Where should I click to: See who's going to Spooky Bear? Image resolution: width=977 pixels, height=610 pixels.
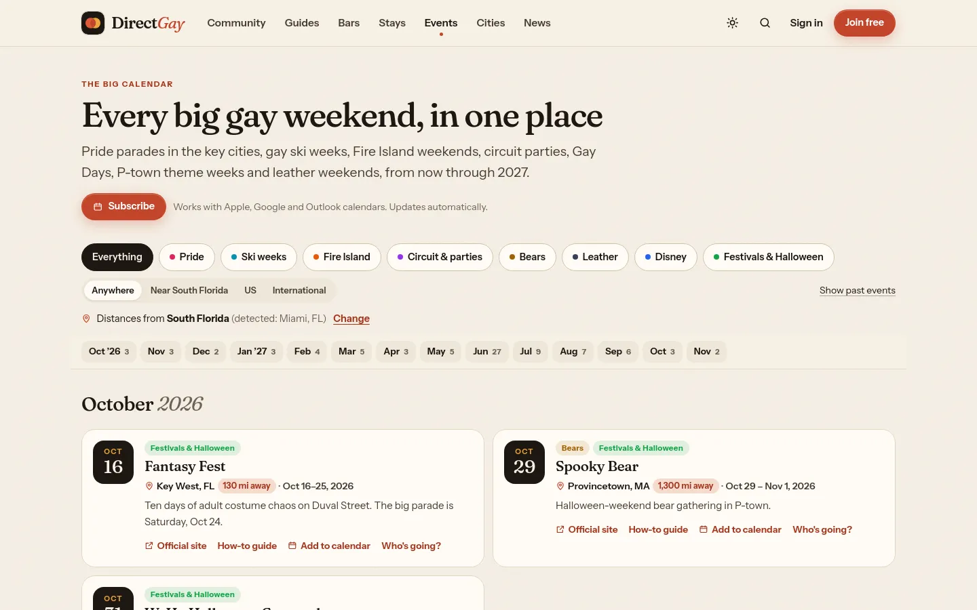pos(822,530)
